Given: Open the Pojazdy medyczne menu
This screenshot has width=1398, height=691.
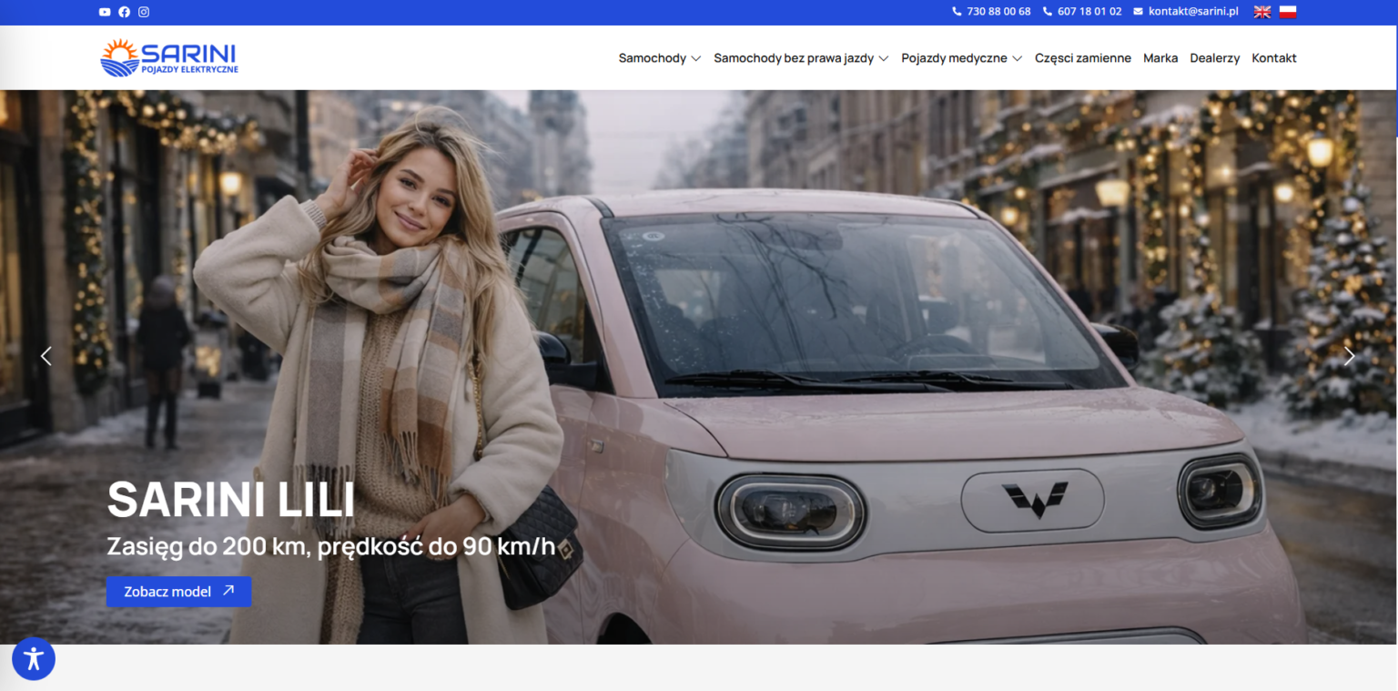Looking at the screenshot, I should pyautogui.click(x=955, y=58).
